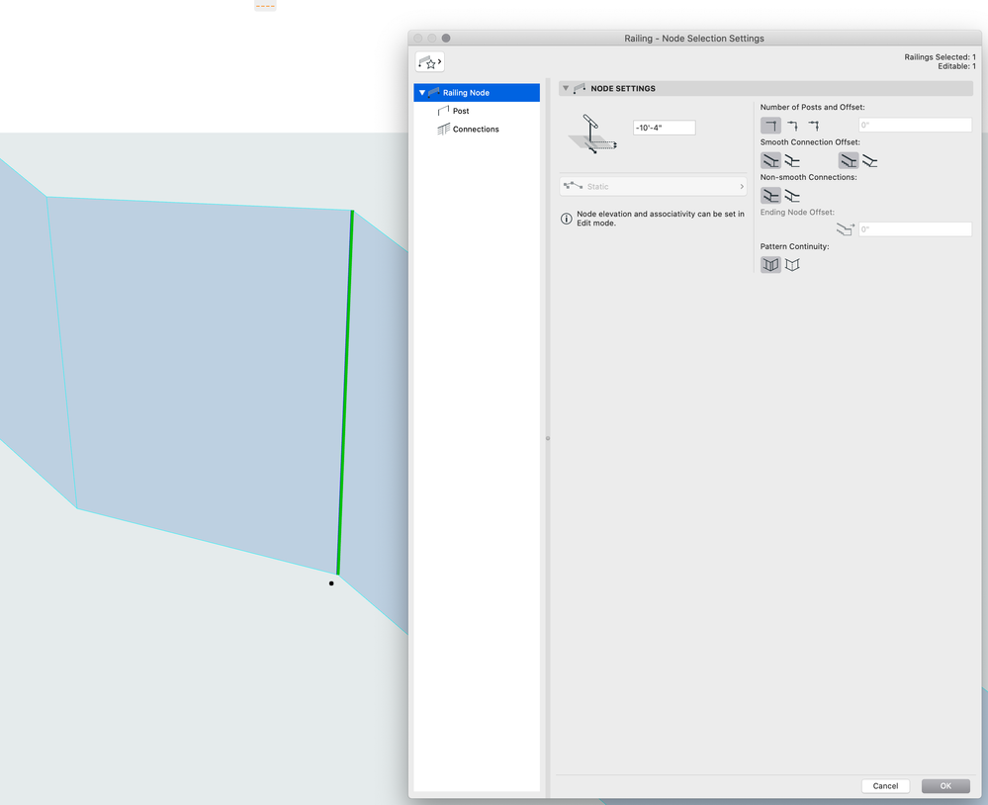Click the 'Pattern Continuity:' label
This screenshot has height=805, width=988.
point(794,246)
